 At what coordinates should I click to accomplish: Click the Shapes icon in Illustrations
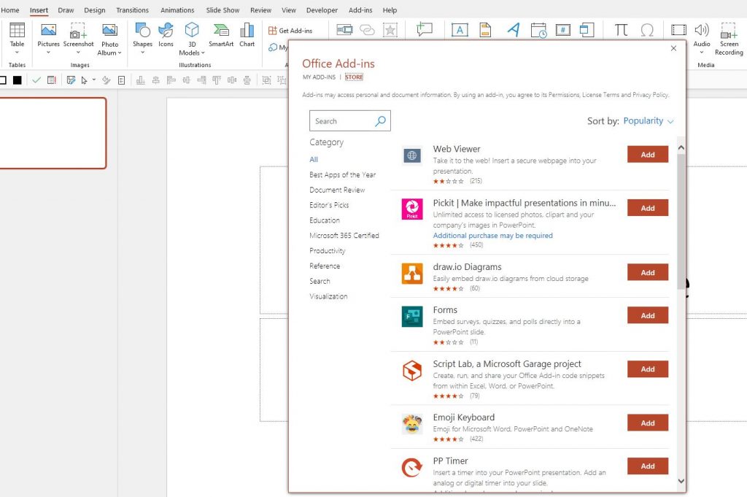coord(142,30)
